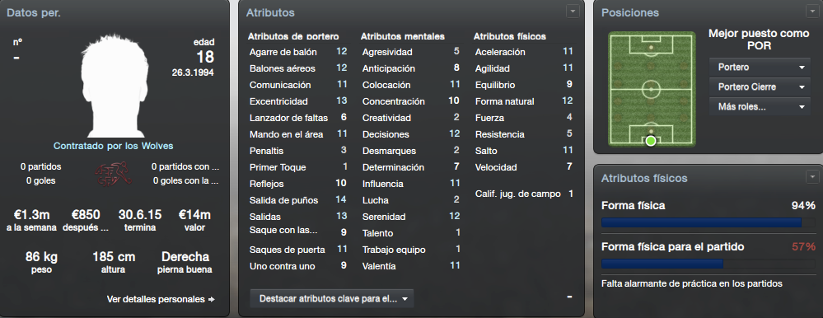The width and height of the screenshot is (823, 318).
Task: Open the Atributos panel options arrow
Action: [573, 11]
